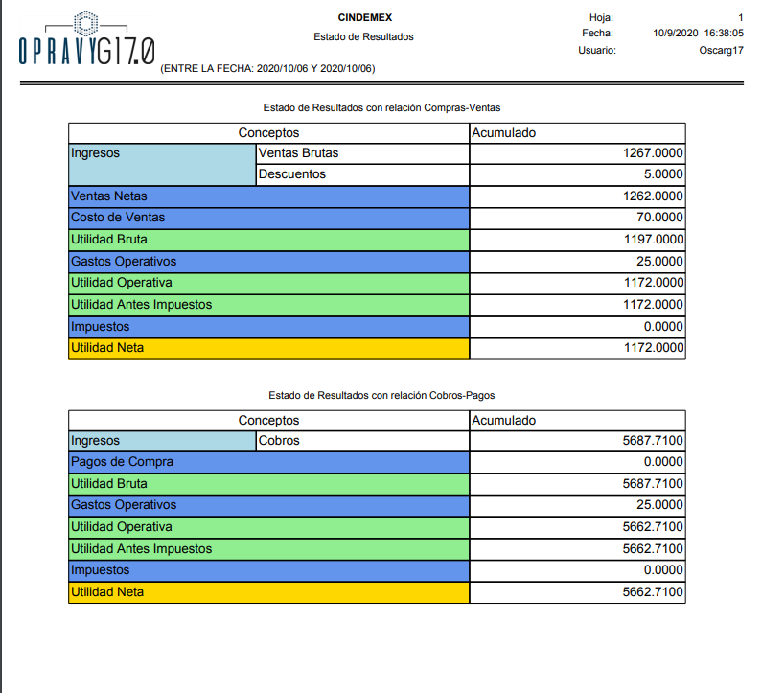Click the CINDEMEX company title
The width and height of the screenshot is (762, 693).
[x=365, y=17]
